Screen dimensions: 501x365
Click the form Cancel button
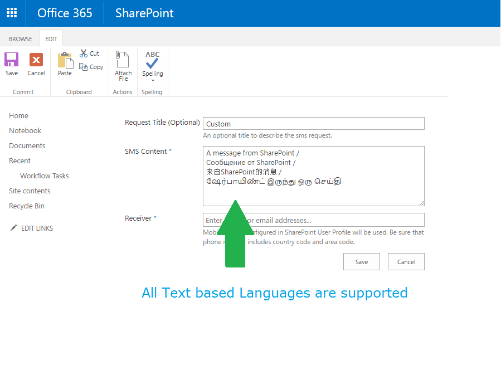point(406,262)
